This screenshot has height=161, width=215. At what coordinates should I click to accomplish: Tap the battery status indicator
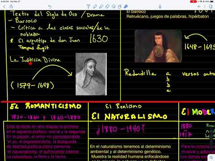pos(212,1)
